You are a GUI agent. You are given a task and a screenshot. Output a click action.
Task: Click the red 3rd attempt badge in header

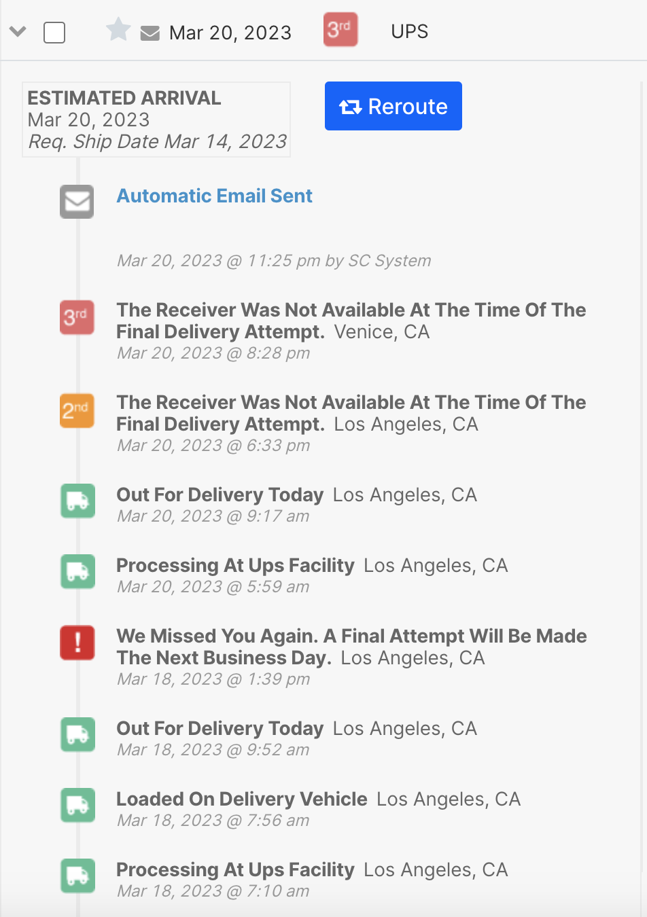click(x=340, y=30)
